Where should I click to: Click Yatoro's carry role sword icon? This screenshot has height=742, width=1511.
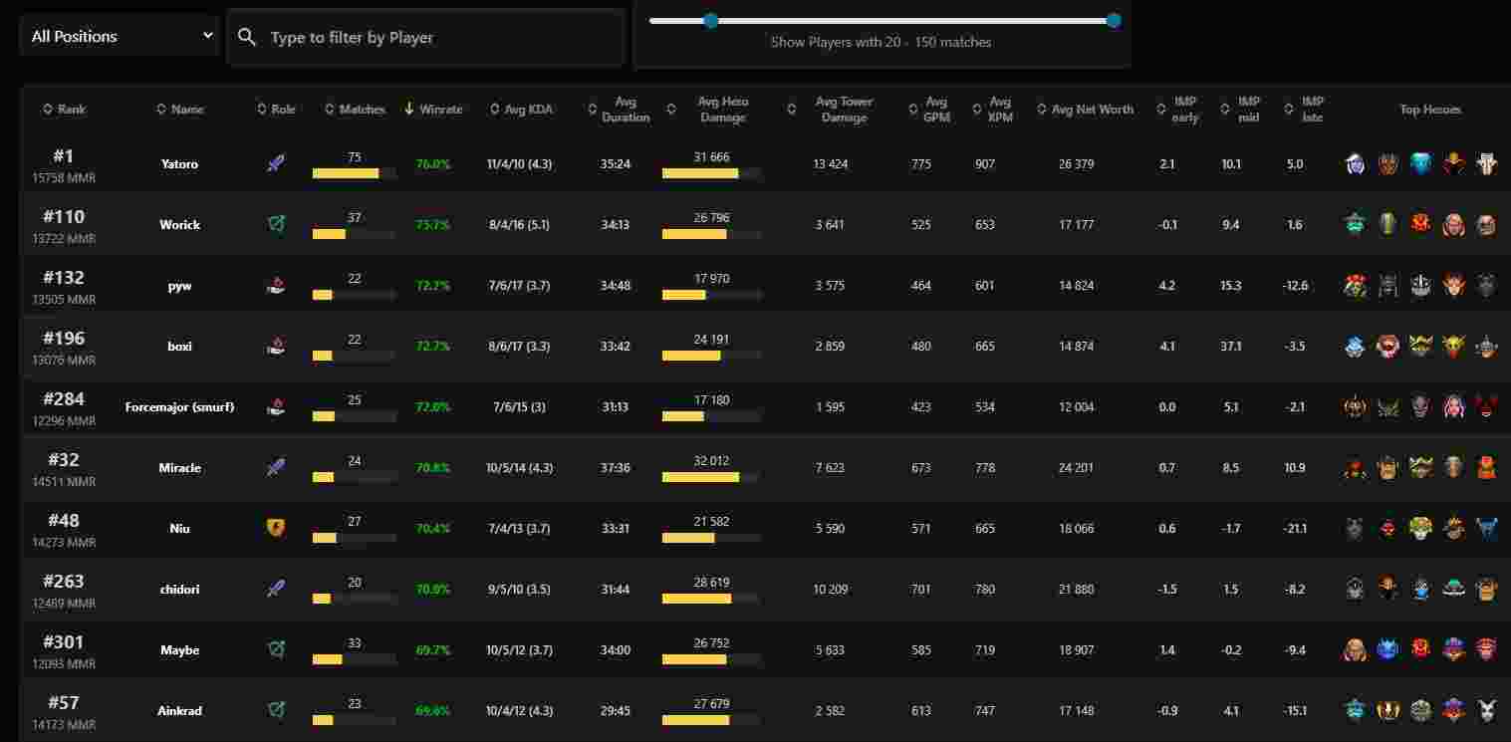276,163
